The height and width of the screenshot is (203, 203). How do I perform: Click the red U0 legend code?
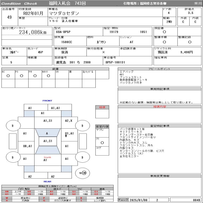(7, 192)
